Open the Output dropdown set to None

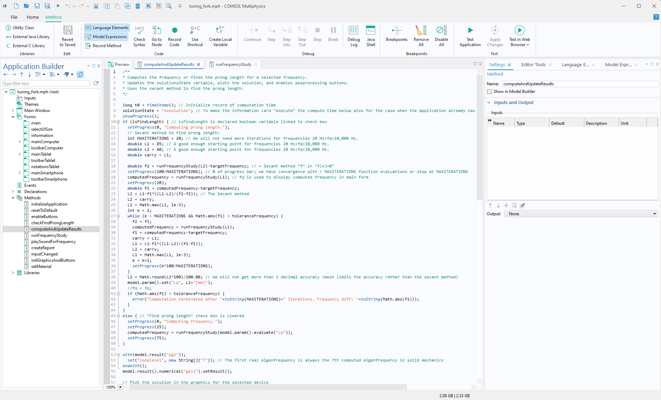coord(581,214)
